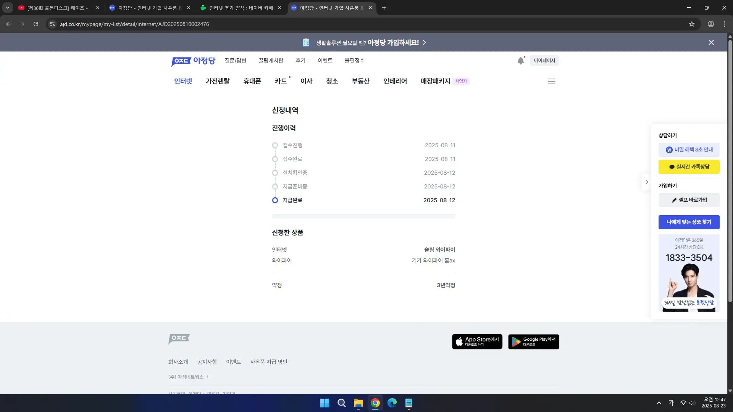Open the Google Play download badge

(533, 341)
